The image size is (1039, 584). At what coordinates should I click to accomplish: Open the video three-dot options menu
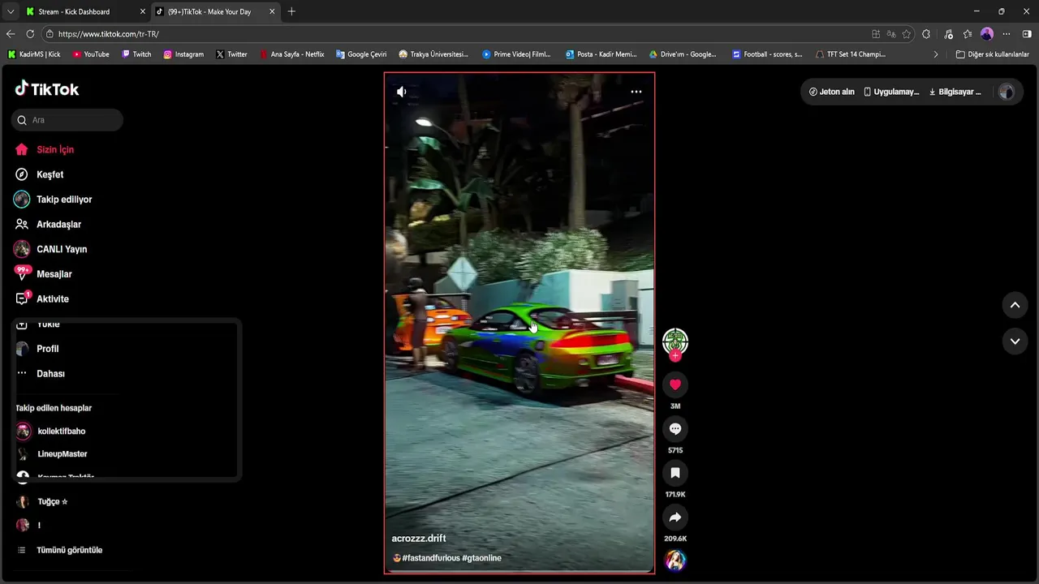[x=636, y=92]
